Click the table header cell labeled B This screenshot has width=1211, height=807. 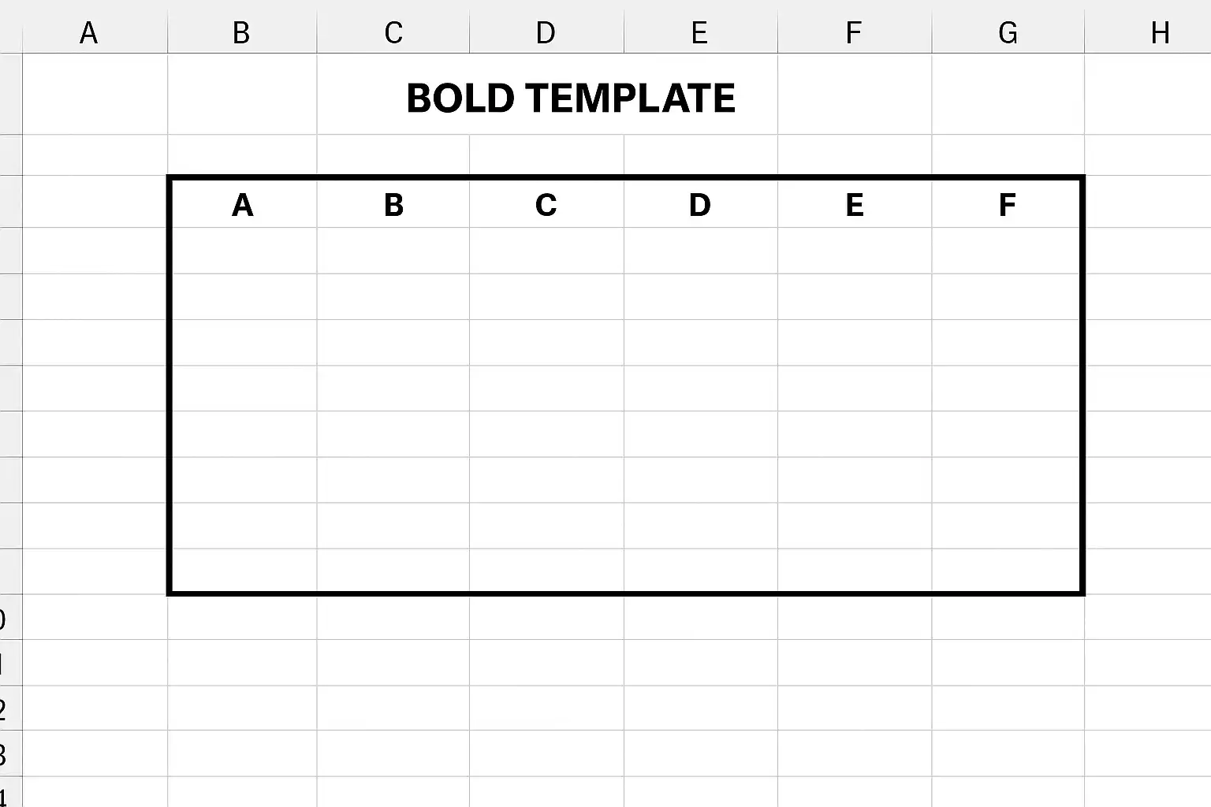pyautogui.click(x=393, y=204)
